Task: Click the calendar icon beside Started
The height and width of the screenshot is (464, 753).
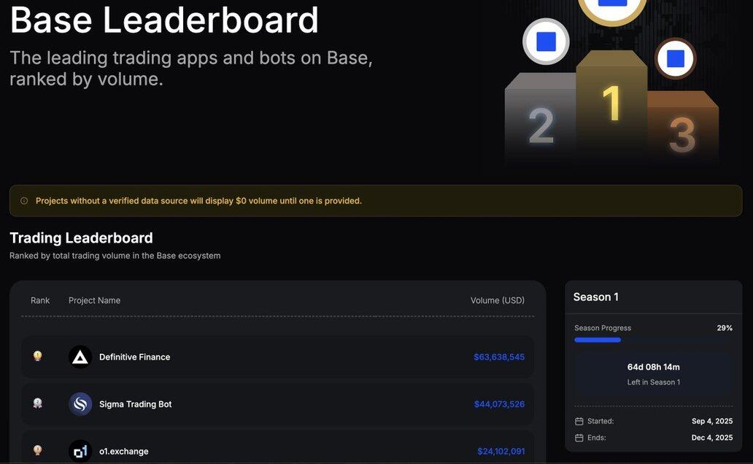Action: point(579,421)
